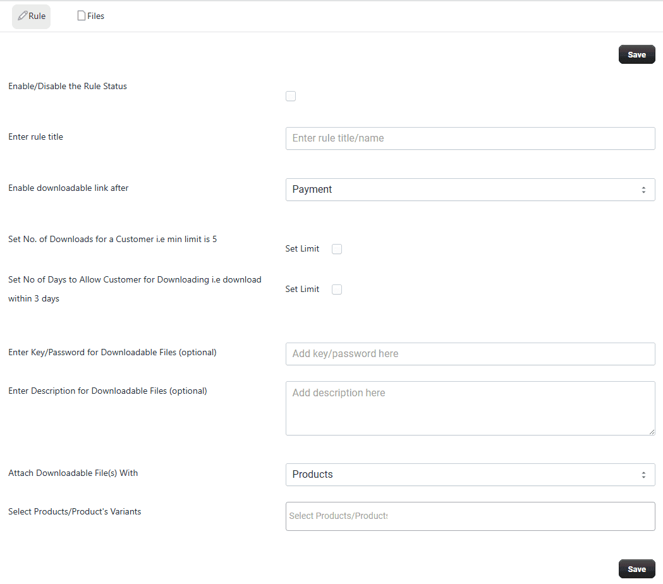Focus the rule title input field
Image resolution: width=663 pixels, height=584 pixels.
(470, 138)
